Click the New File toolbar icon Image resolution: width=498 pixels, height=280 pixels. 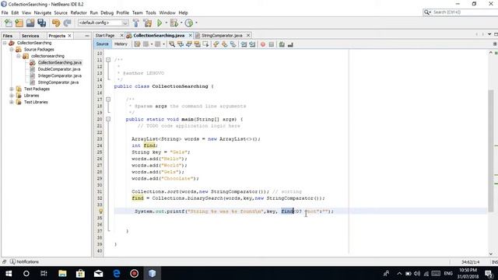point(9,23)
